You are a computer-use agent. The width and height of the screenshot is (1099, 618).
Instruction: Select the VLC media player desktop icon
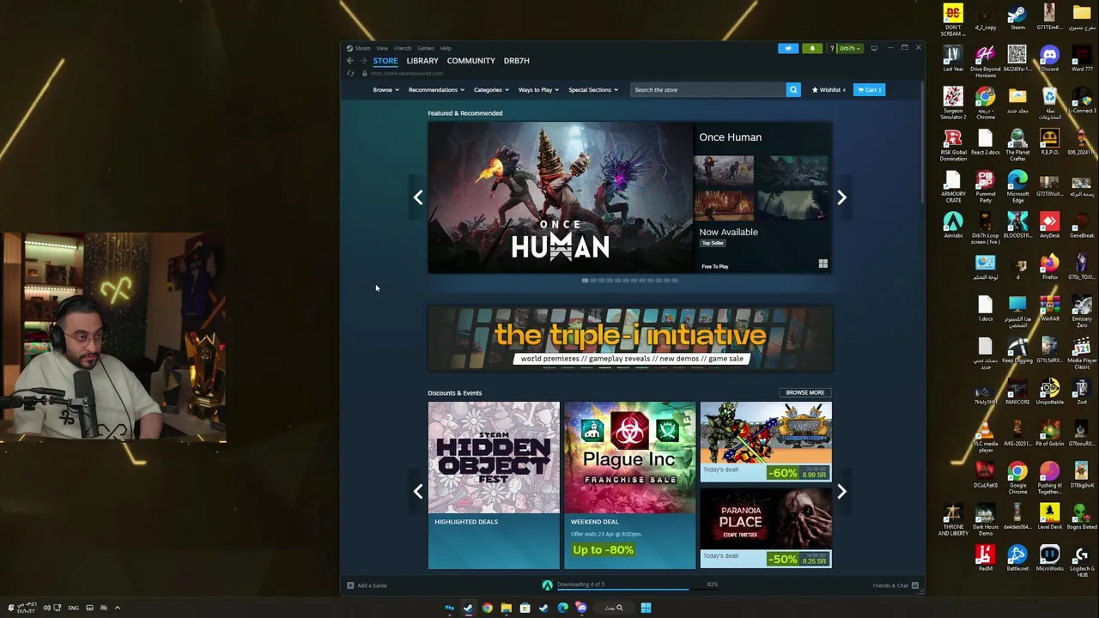tap(985, 436)
